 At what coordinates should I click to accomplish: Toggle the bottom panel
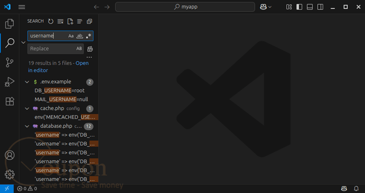[x=310, y=7]
